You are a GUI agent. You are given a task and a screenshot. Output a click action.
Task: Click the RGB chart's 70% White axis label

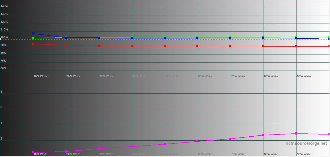click(238, 76)
